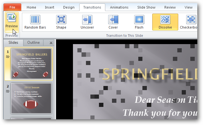Screen dimensions: 203x125
Task: Open the File tab
Action: coord(12,7)
